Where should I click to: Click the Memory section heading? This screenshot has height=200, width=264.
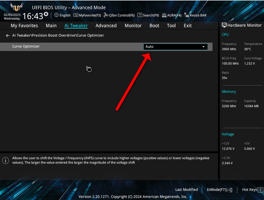point(229,92)
